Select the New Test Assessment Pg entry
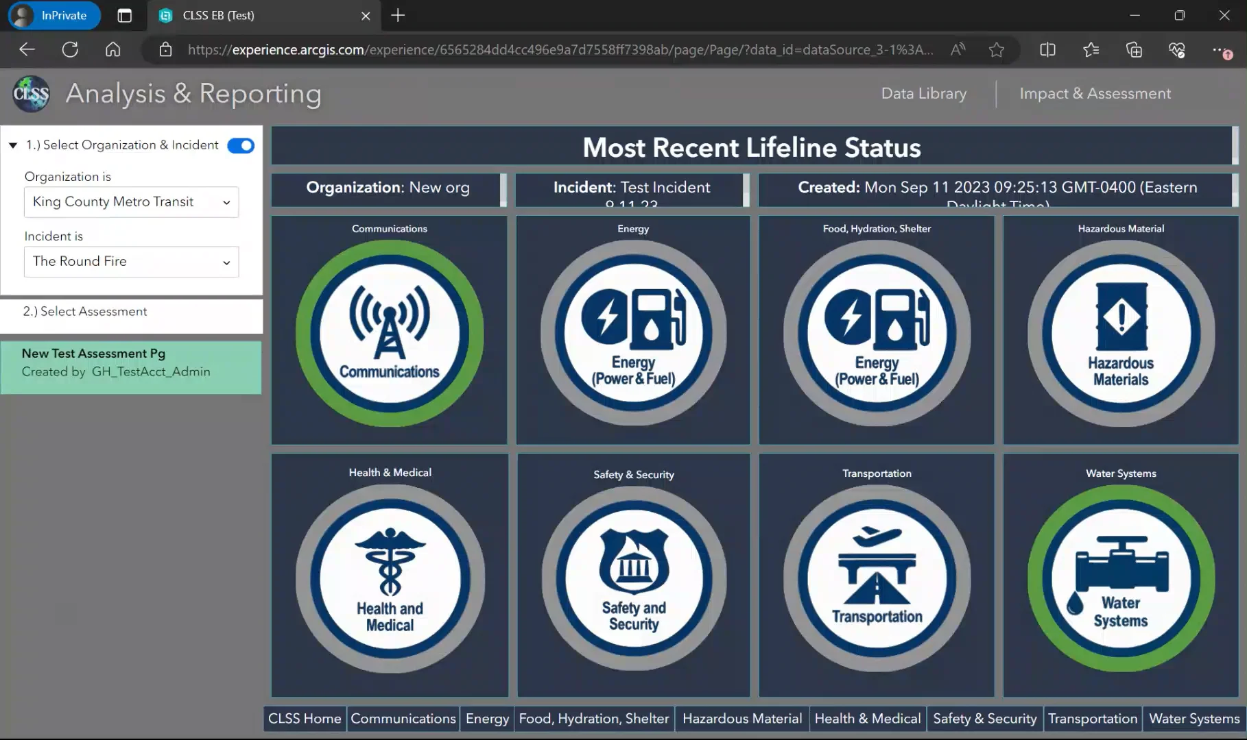 [x=131, y=362]
